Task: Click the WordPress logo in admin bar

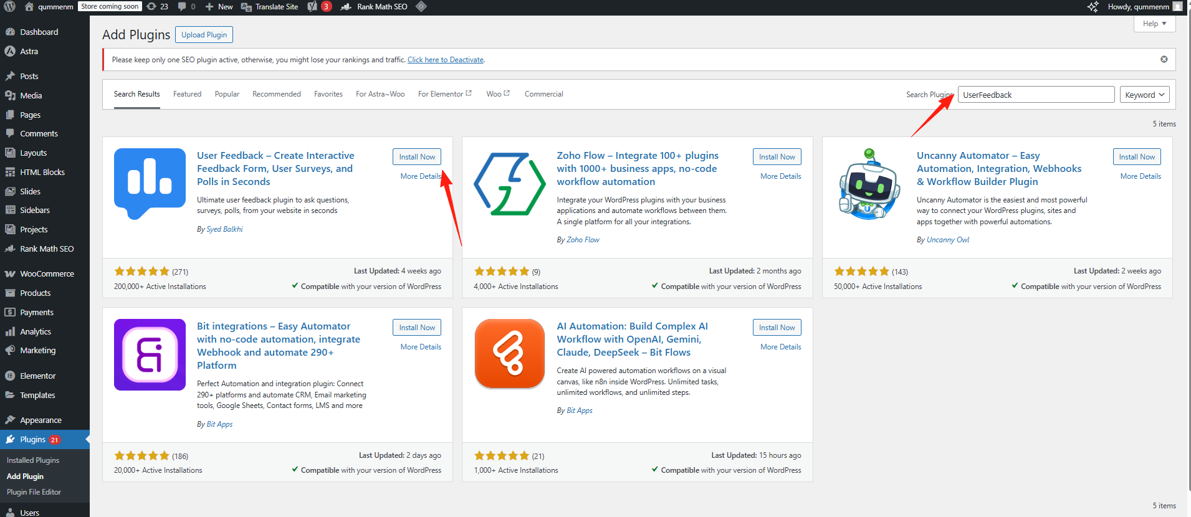Action: 9,7
